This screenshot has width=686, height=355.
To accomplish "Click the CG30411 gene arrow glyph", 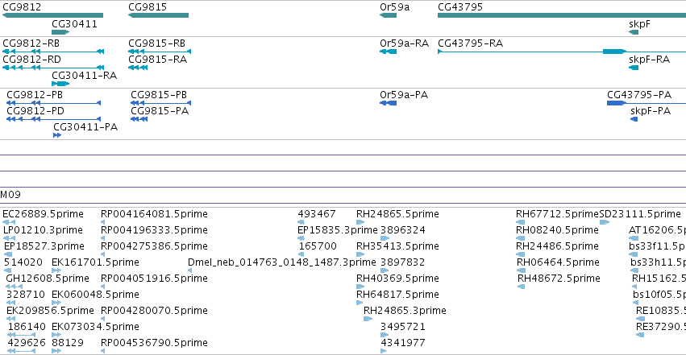I will click(60, 32).
